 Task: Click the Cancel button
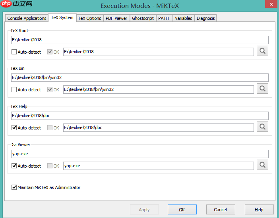pos(221,210)
